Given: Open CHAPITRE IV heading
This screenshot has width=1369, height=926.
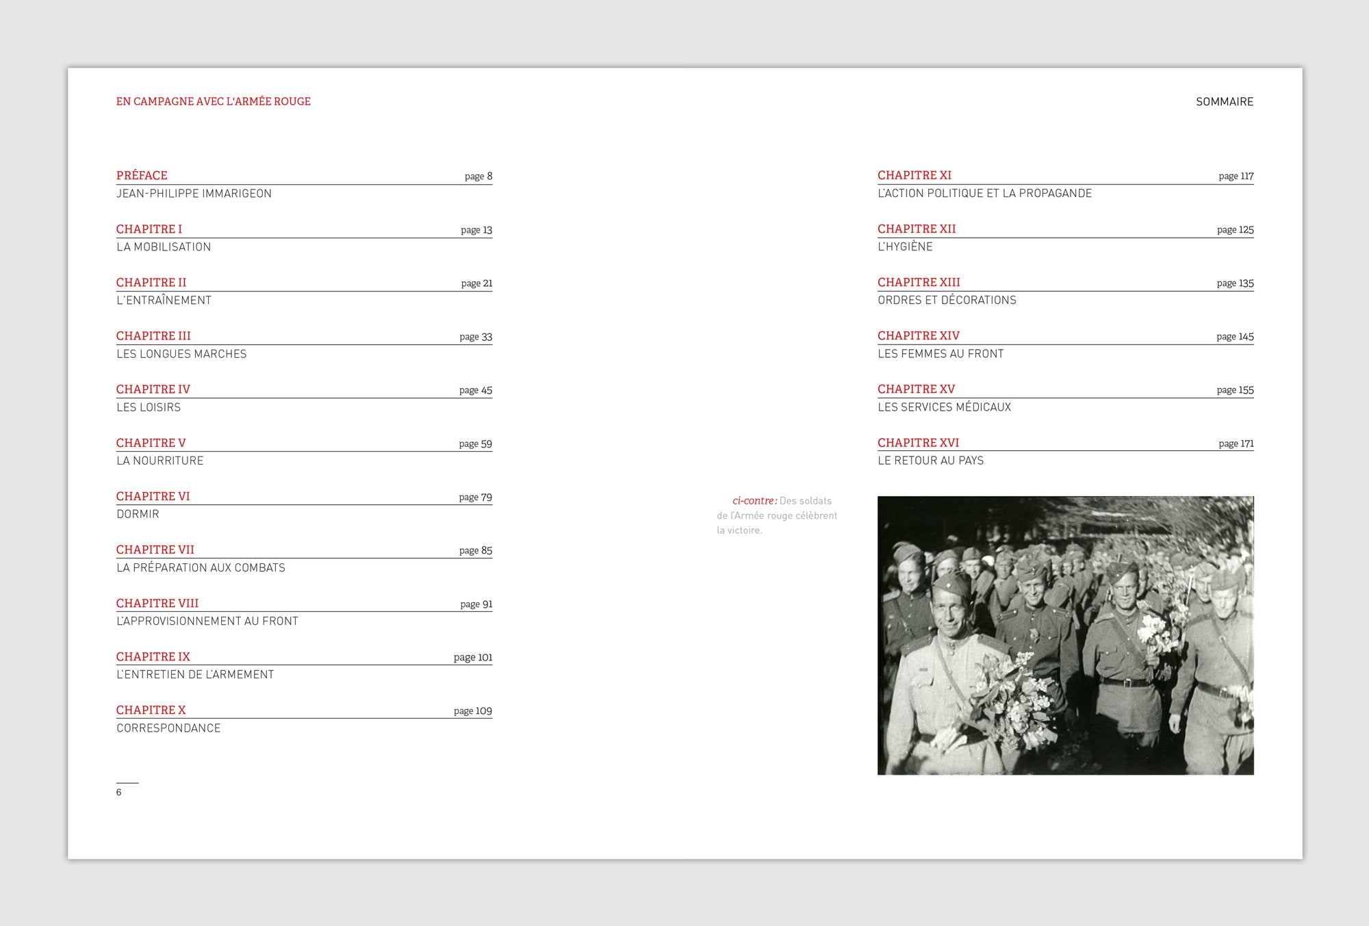Looking at the screenshot, I should pos(153,389).
